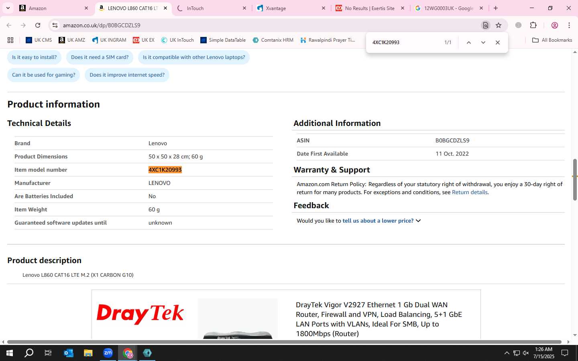Click the globe extension icon in toolbar
The width and height of the screenshot is (578, 361).
519,25
